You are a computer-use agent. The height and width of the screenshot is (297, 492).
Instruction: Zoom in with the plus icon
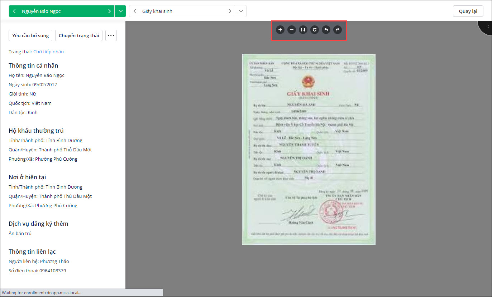tap(280, 30)
